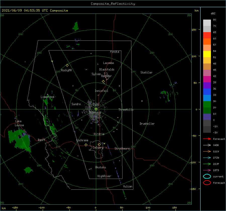Click the yellow diamond marker near RockyMH

point(67,65)
